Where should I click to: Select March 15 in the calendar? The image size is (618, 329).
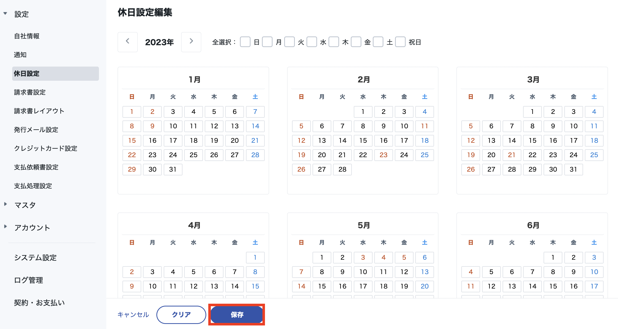[532, 140]
